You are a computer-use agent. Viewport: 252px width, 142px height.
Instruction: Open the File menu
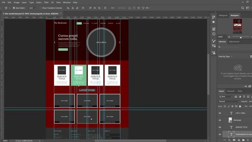click(x=4, y=2)
